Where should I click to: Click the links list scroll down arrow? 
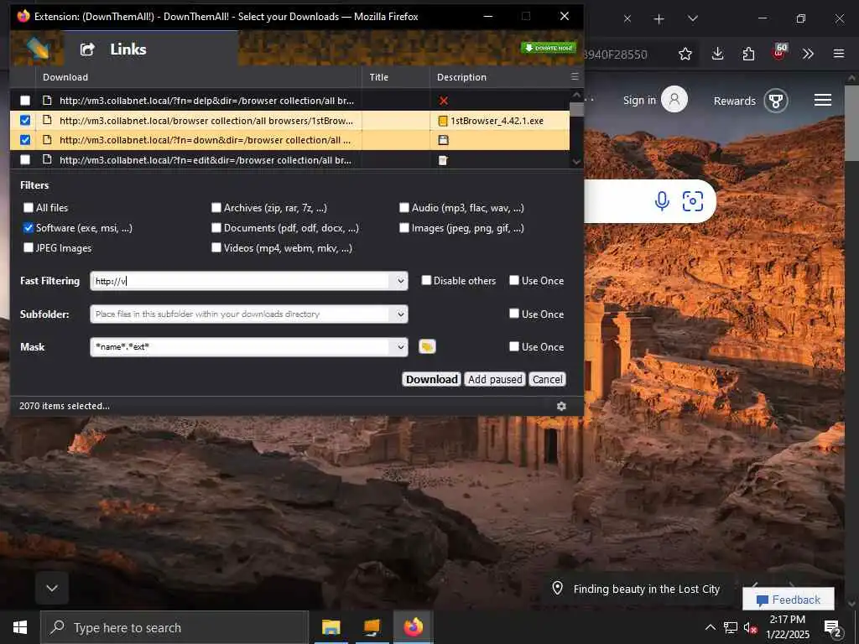(x=576, y=162)
